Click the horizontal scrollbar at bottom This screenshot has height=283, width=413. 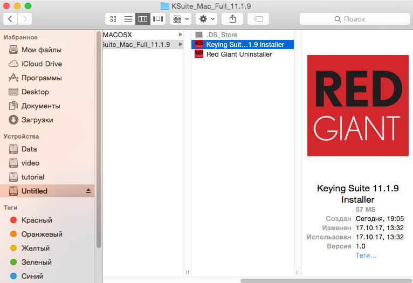tap(326, 281)
